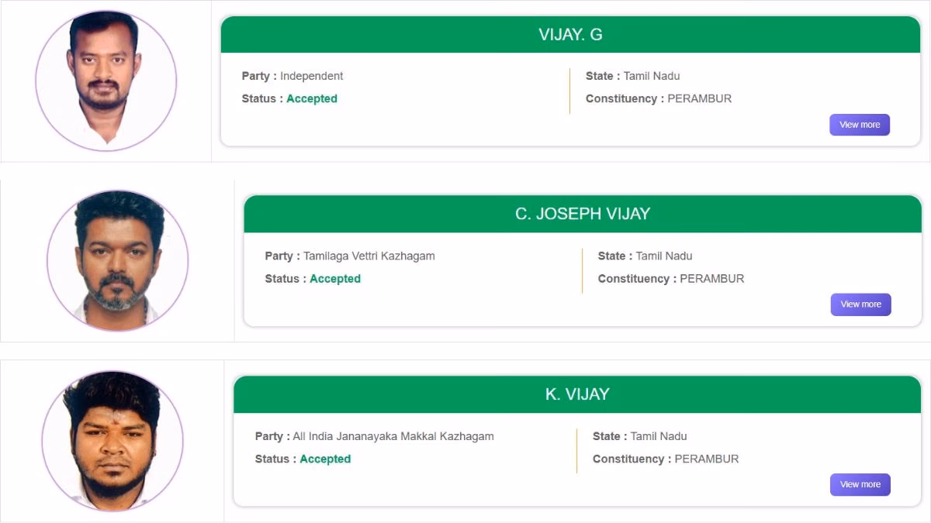The image size is (931, 523).
Task: Open View more for C. JOSEPH VIJAY
Action: [860, 305]
